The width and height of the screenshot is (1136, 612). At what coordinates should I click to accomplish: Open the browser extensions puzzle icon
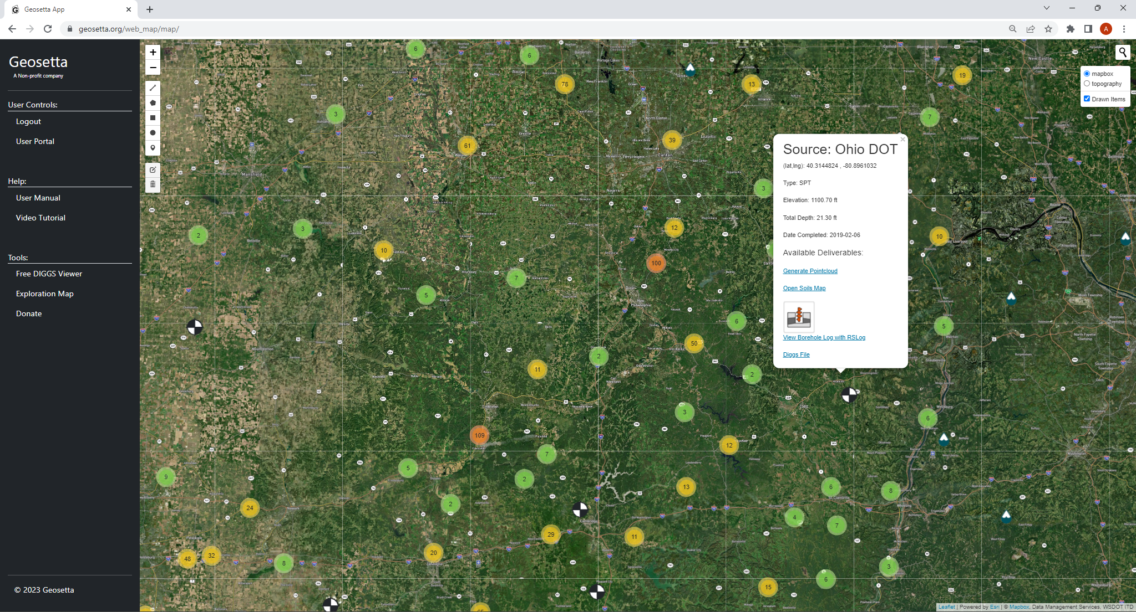(1071, 29)
